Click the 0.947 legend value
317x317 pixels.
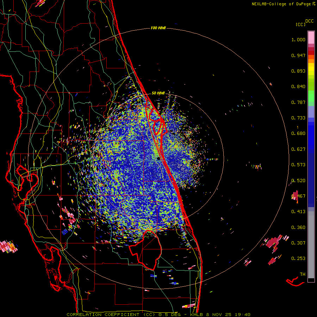[298, 55]
